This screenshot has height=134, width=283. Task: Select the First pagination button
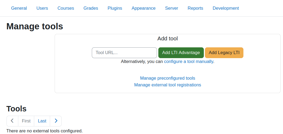[26, 121]
